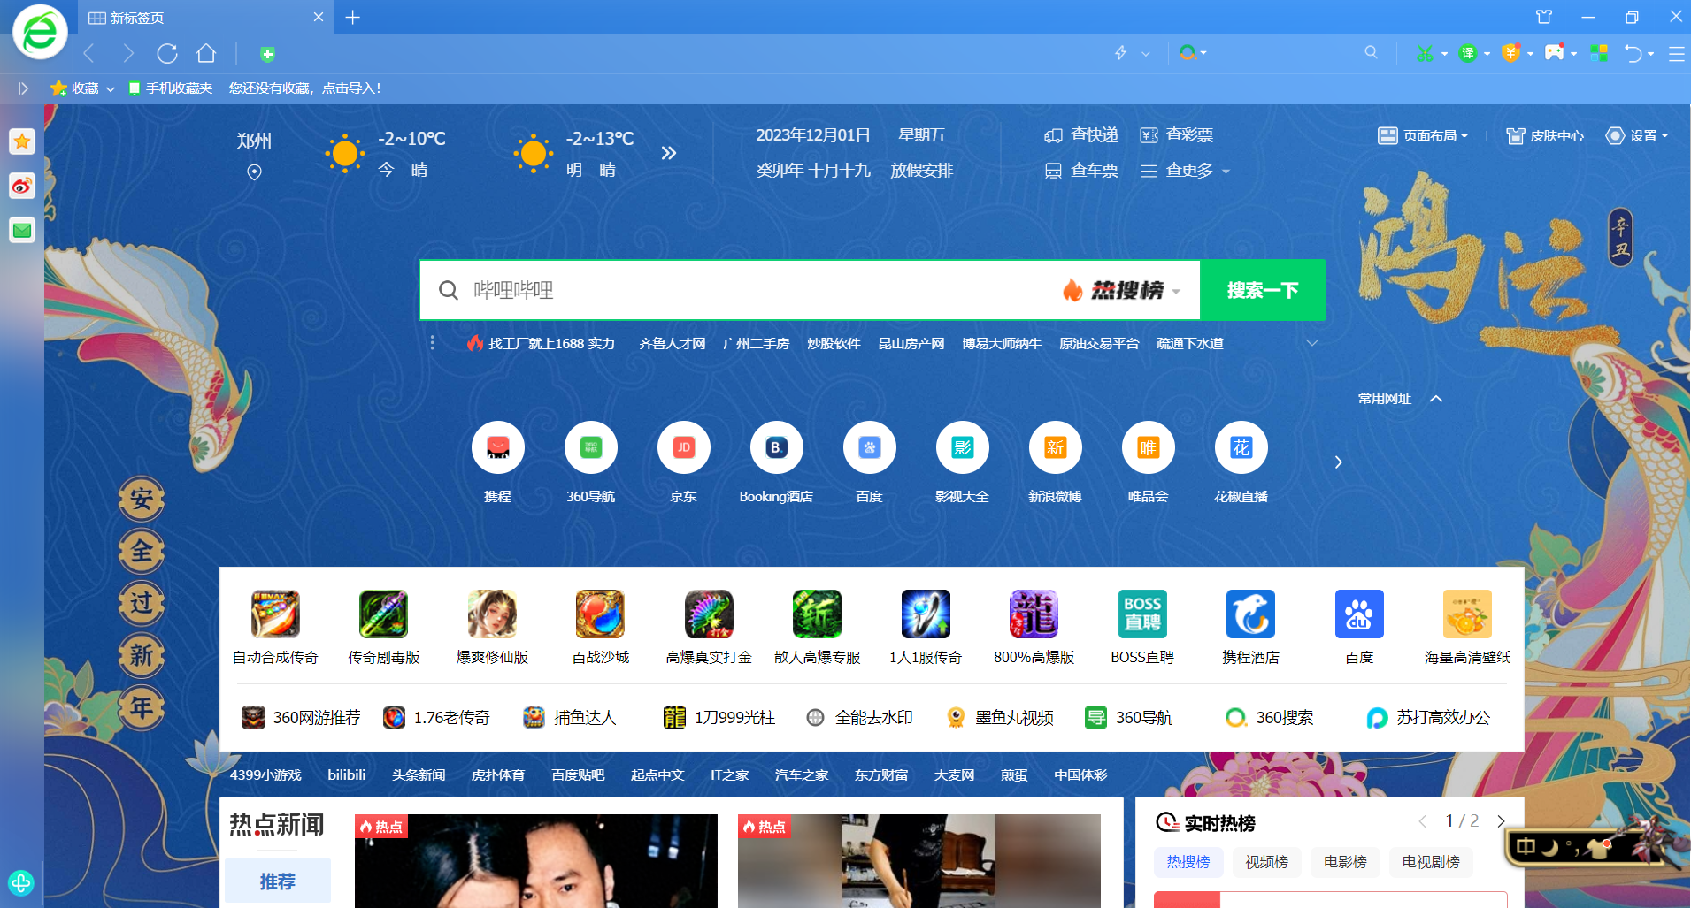
Task: Expand the 收藏 favorites dropdown
Action: (111, 88)
